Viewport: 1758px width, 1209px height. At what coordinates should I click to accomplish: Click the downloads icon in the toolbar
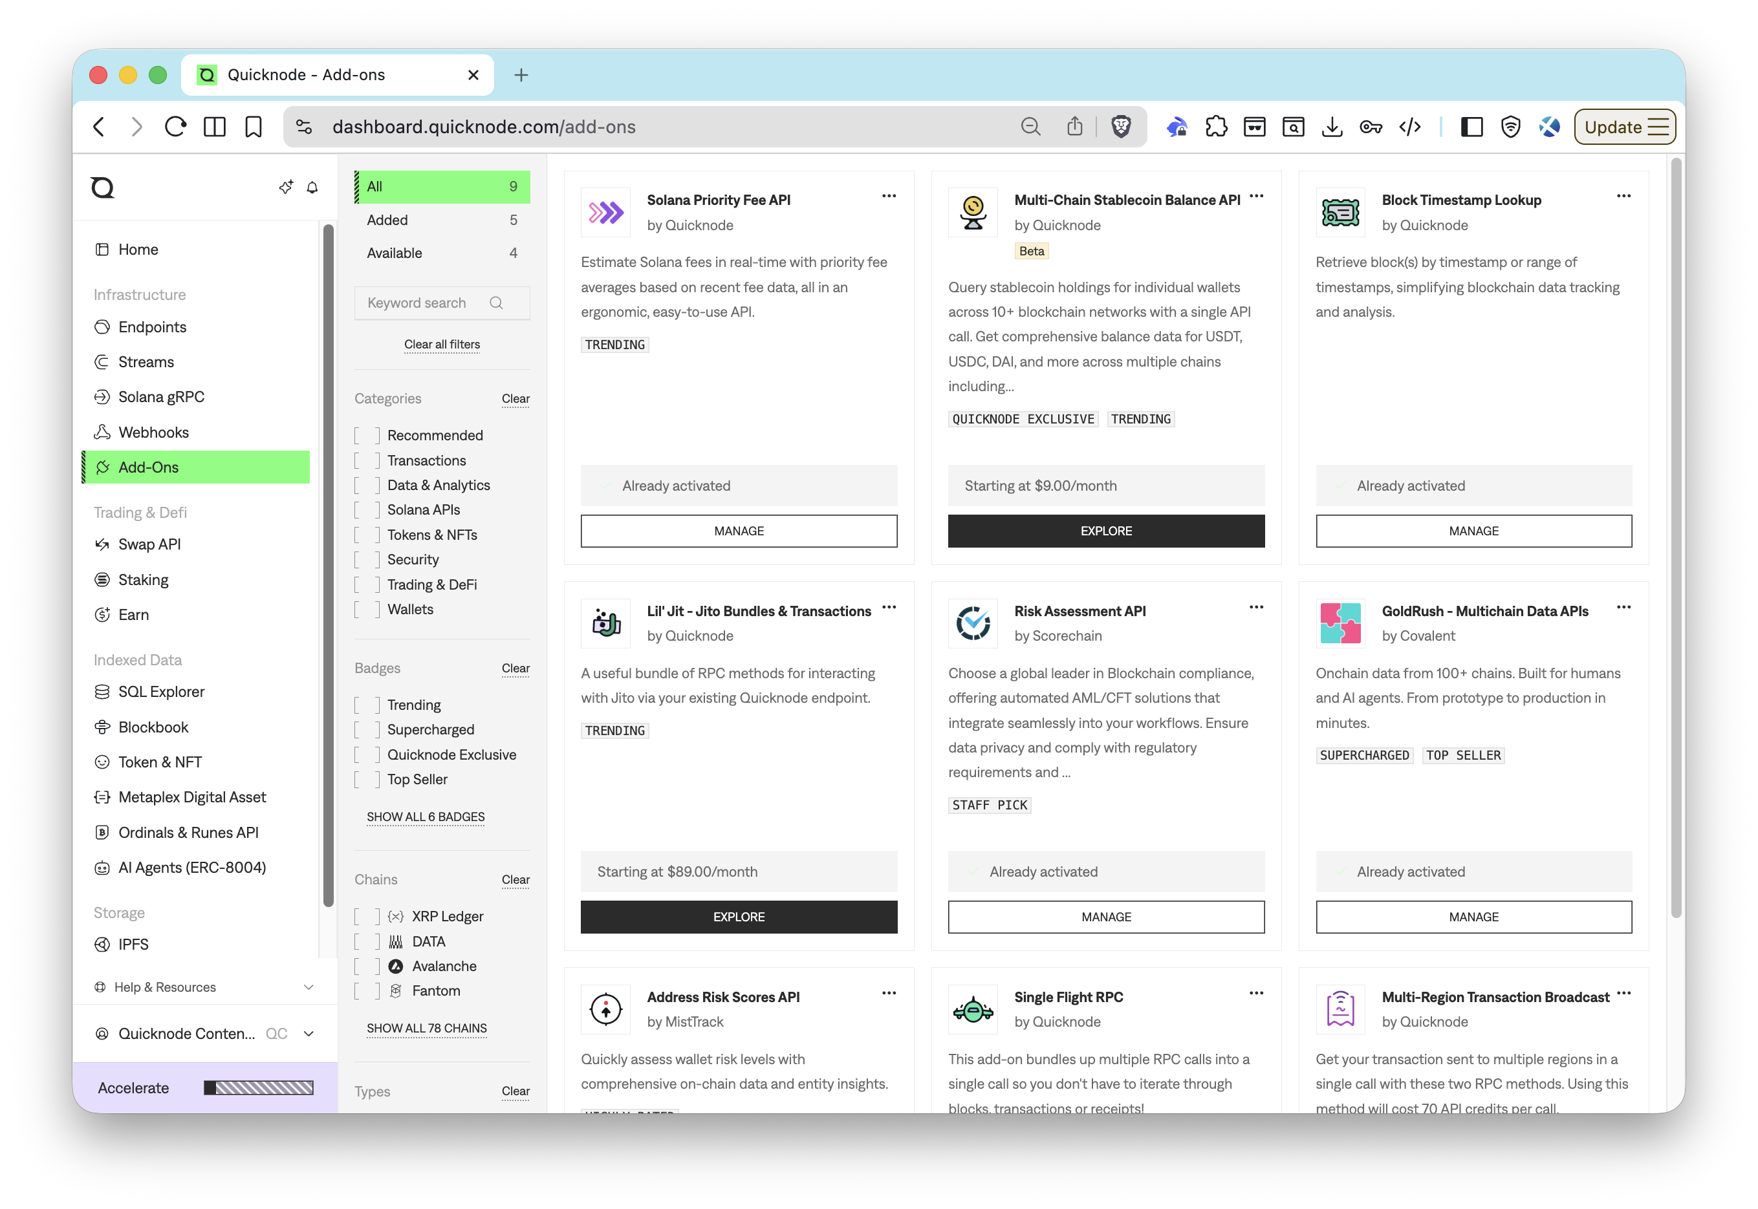(1331, 127)
